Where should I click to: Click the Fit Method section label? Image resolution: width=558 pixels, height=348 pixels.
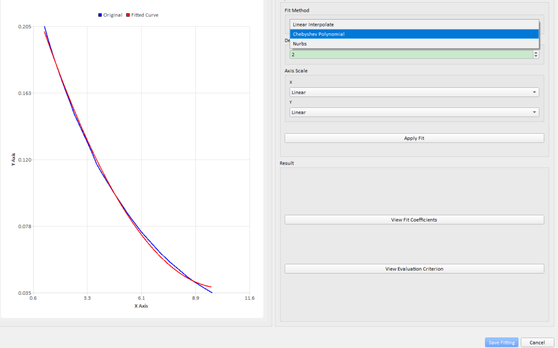(x=297, y=10)
